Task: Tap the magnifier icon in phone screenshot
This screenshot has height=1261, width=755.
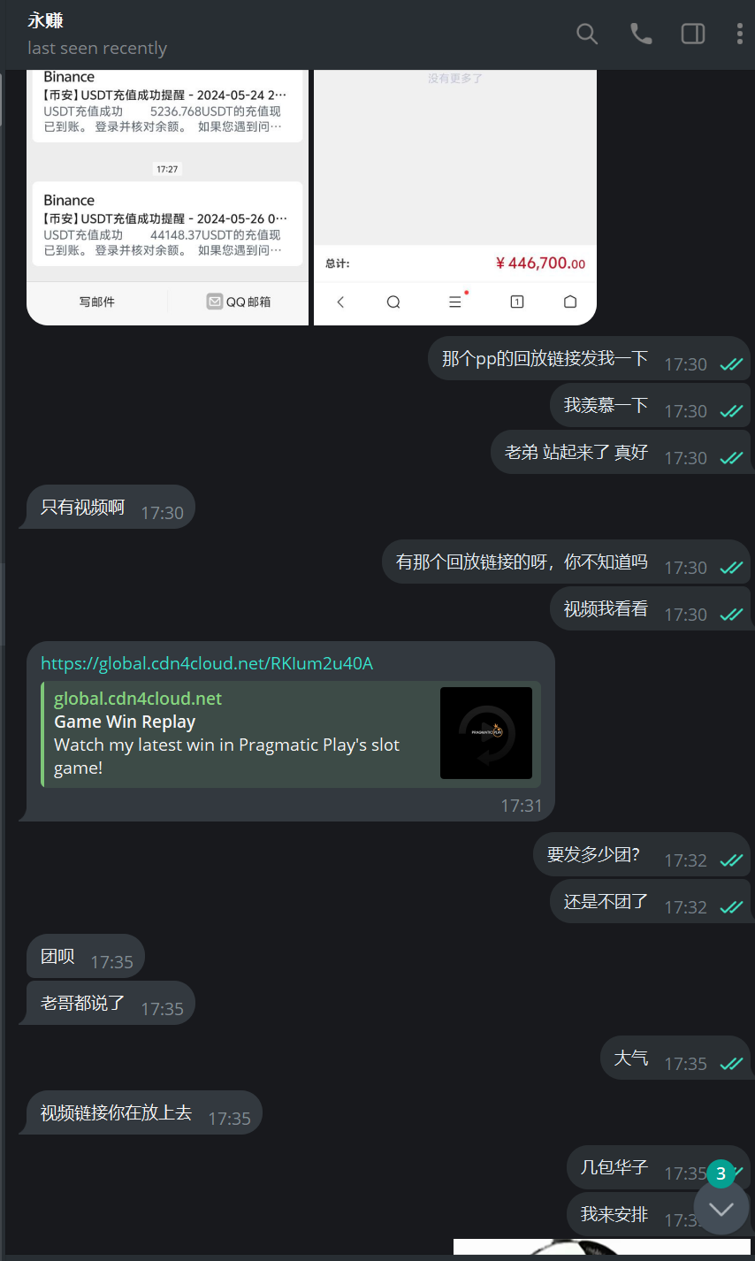Action: [393, 302]
